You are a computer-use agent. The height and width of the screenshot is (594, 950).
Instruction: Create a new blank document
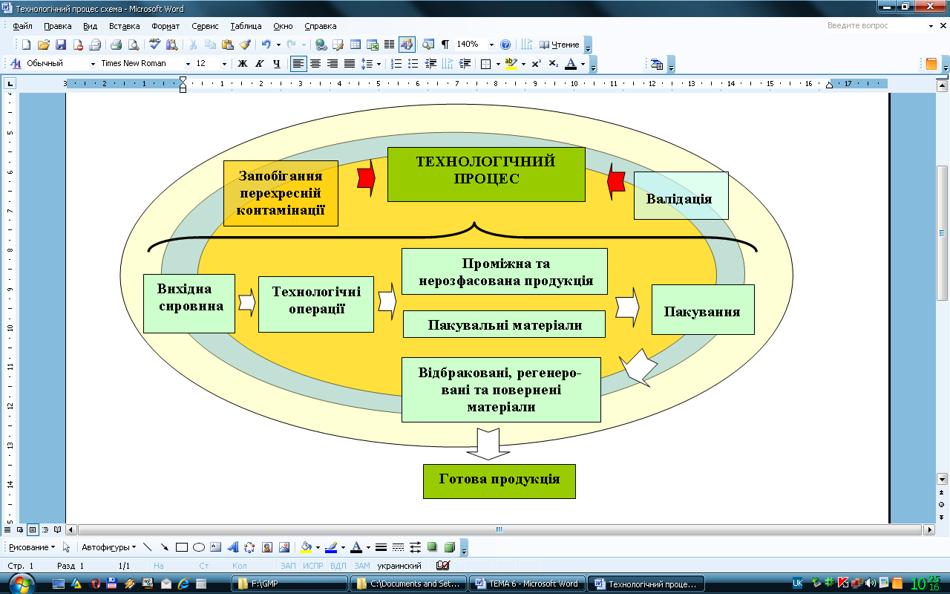27,45
